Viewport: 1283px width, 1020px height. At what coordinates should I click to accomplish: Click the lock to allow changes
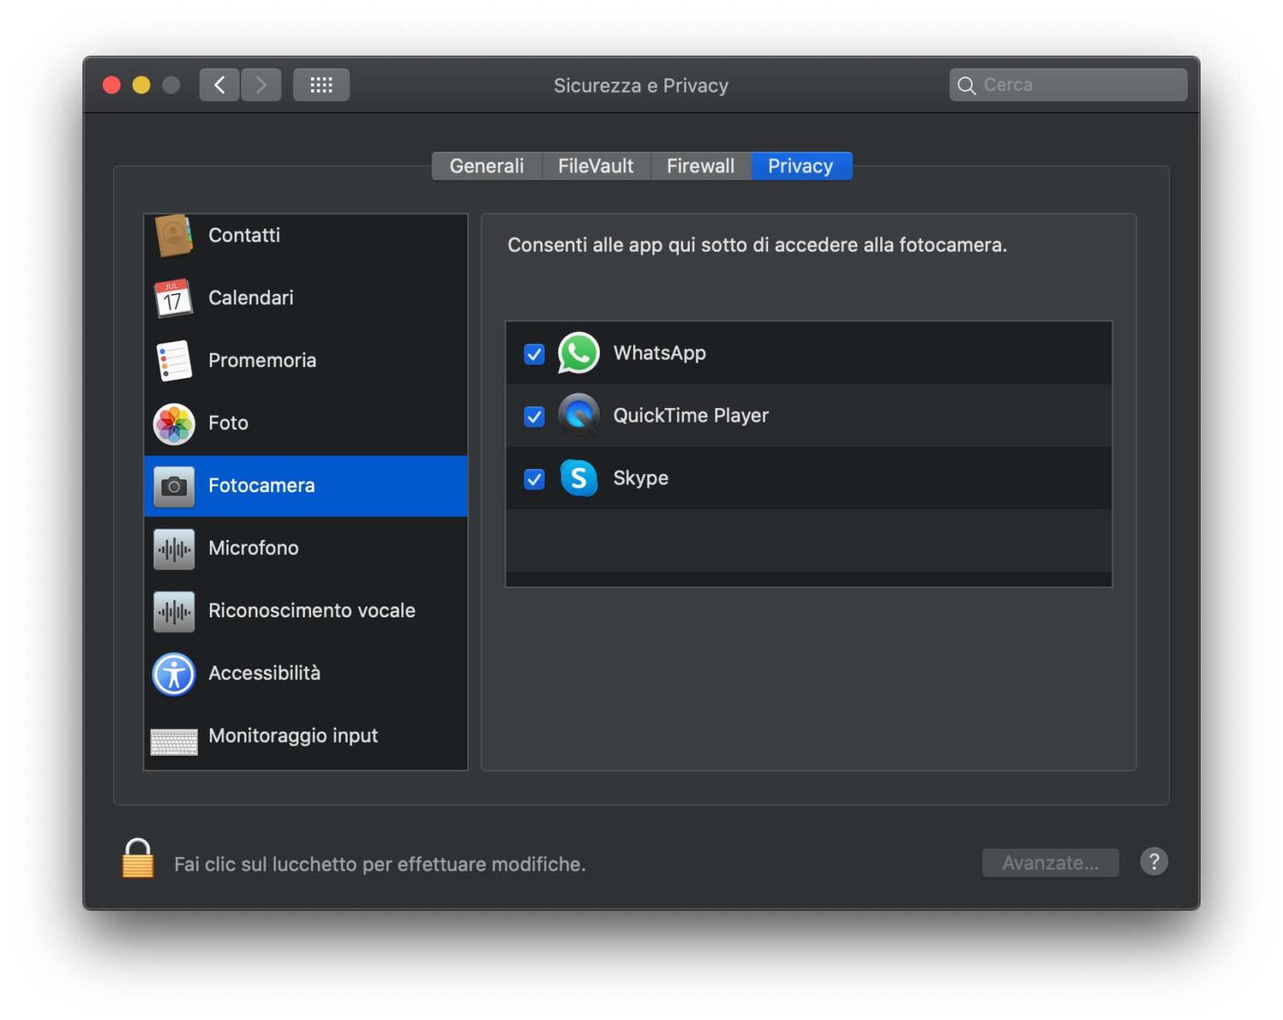pyautogui.click(x=138, y=863)
